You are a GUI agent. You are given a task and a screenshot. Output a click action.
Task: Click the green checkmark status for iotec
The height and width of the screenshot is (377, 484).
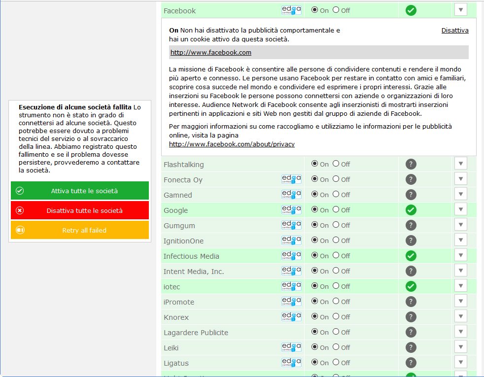[411, 287]
